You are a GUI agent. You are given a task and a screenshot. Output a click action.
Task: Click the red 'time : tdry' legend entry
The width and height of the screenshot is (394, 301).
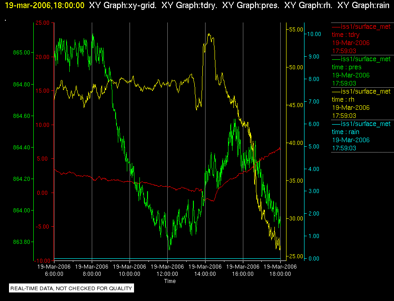pos(345,35)
